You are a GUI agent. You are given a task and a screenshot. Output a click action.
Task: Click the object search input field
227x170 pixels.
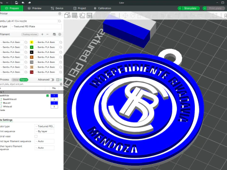pos(29,84)
